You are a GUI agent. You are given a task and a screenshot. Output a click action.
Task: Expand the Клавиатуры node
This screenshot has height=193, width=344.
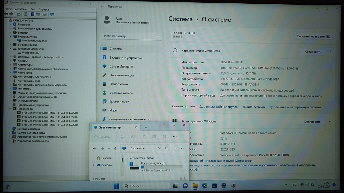tap(10, 65)
